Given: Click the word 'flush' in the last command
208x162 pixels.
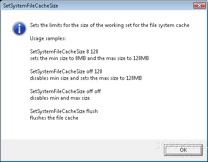Looking at the screenshot, I should coord(92,111).
